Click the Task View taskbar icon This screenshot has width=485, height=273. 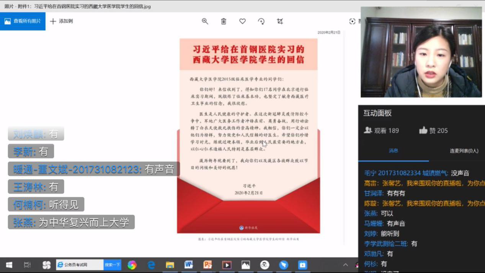pos(27,265)
